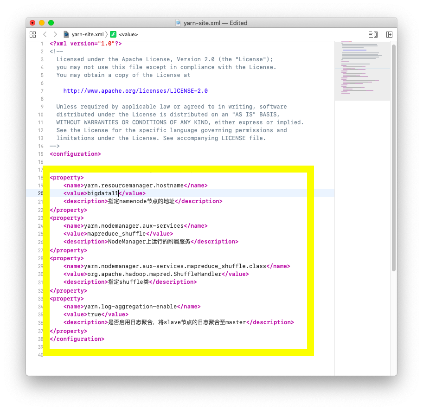Click document icon in title bar
The image size is (423, 410).
[178, 23]
